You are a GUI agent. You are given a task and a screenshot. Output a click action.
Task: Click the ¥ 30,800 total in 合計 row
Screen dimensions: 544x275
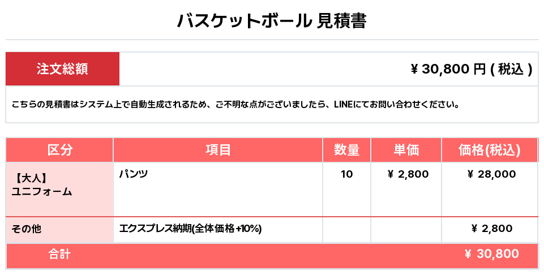tap(491, 254)
